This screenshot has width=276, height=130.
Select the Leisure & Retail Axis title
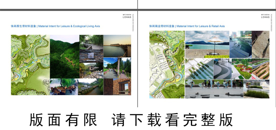tap(187, 26)
